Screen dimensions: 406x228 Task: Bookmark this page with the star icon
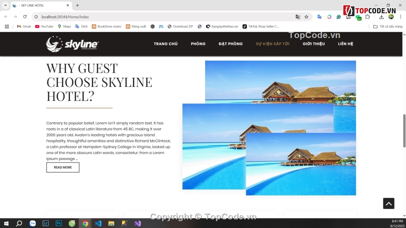pos(306,17)
